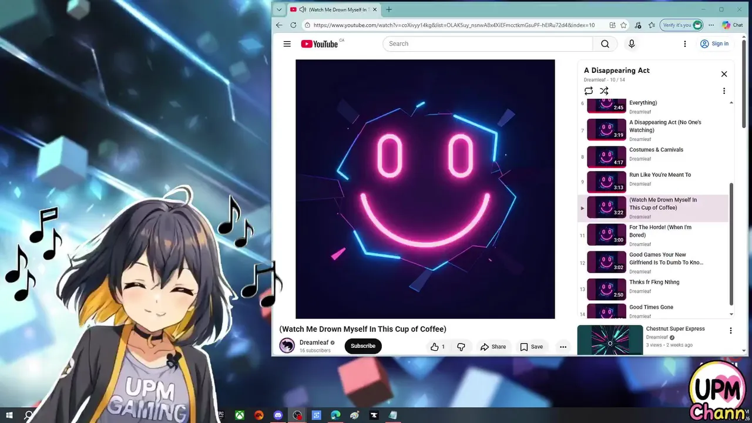The width and height of the screenshot is (752, 423).
Task: Open a new browser tab
Action: pos(389,9)
